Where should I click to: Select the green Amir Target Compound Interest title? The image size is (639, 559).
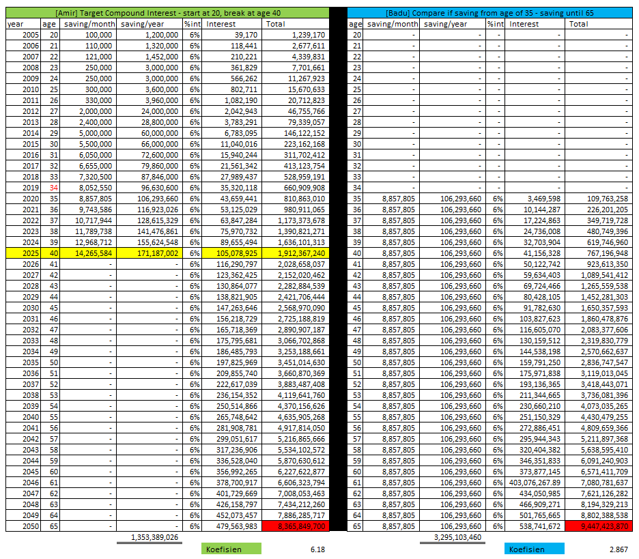pyautogui.click(x=167, y=13)
